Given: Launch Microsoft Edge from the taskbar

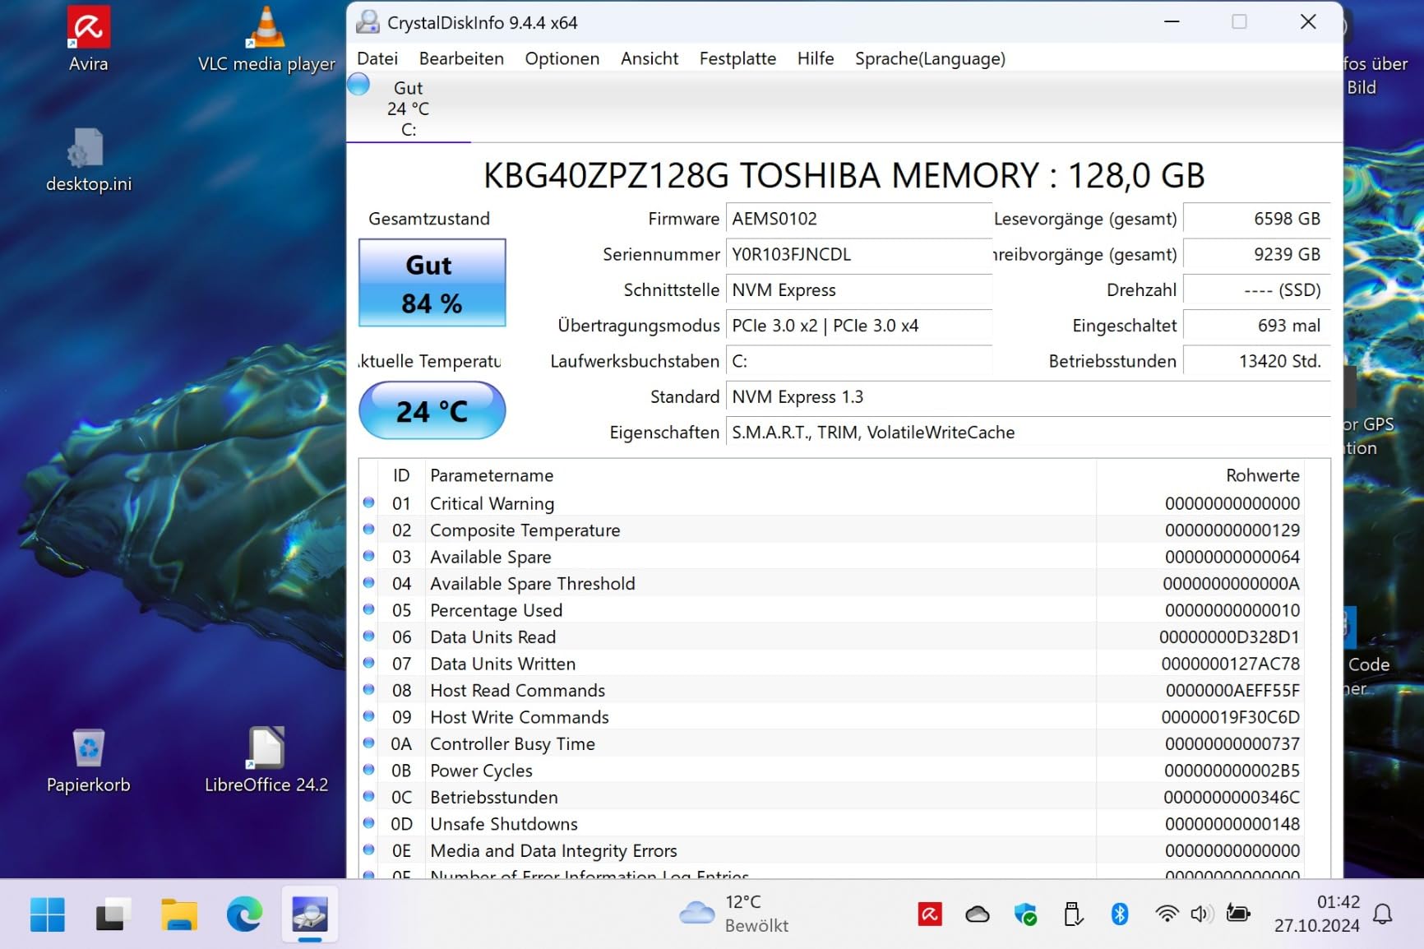Looking at the screenshot, I should 244,914.
